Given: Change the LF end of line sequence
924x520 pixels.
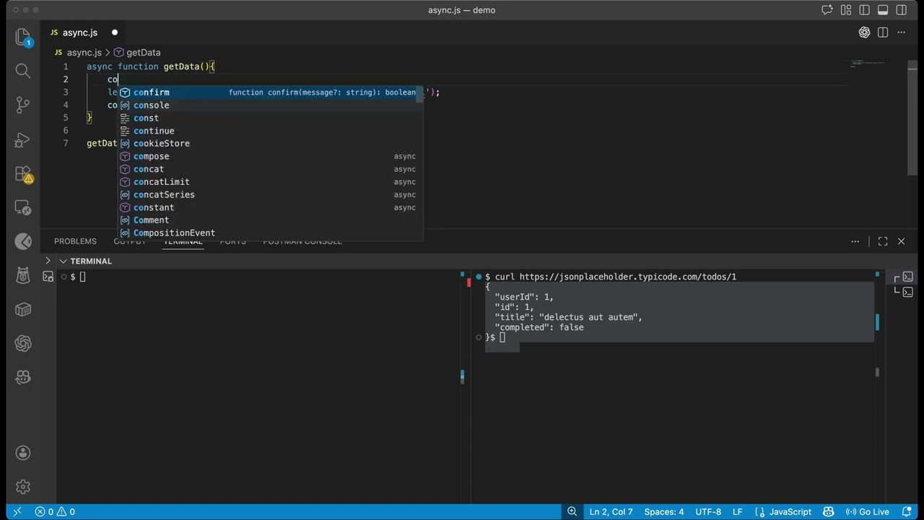Looking at the screenshot, I should (738, 512).
